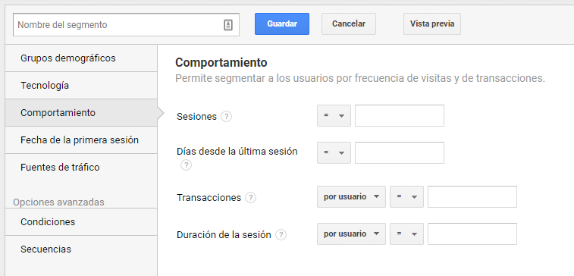Open the Sesiones operator dropdown
574x276 pixels.
click(x=334, y=116)
